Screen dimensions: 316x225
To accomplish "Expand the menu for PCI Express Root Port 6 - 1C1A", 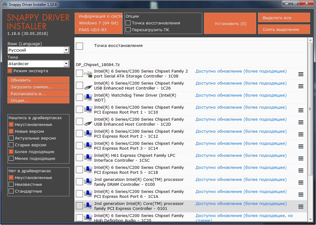I will tap(301, 194).
